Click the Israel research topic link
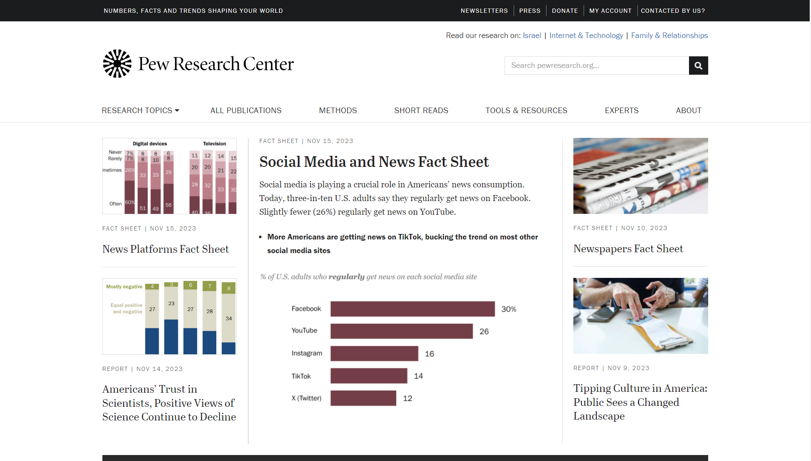The height and width of the screenshot is (461, 811). (x=532, y=35)
